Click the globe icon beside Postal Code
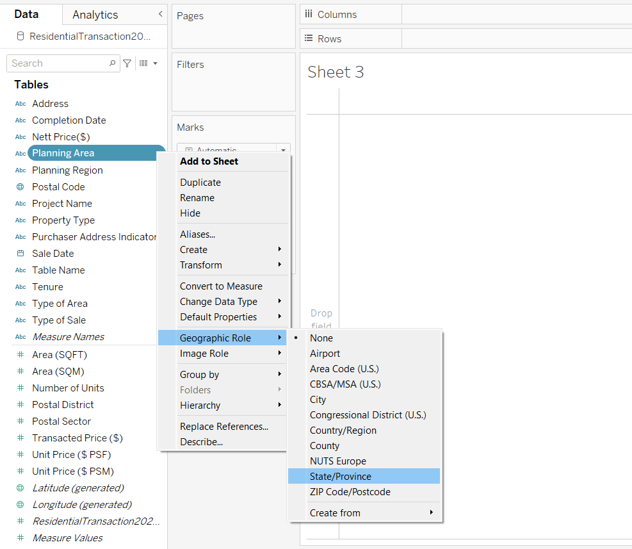The image size is (632, 549). click(20, 187)
